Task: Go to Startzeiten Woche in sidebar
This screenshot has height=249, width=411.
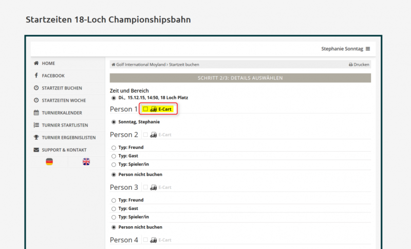Action: pos(68,100)
